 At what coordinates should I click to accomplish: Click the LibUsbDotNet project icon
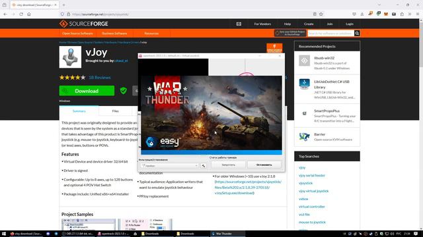[304, 84]
